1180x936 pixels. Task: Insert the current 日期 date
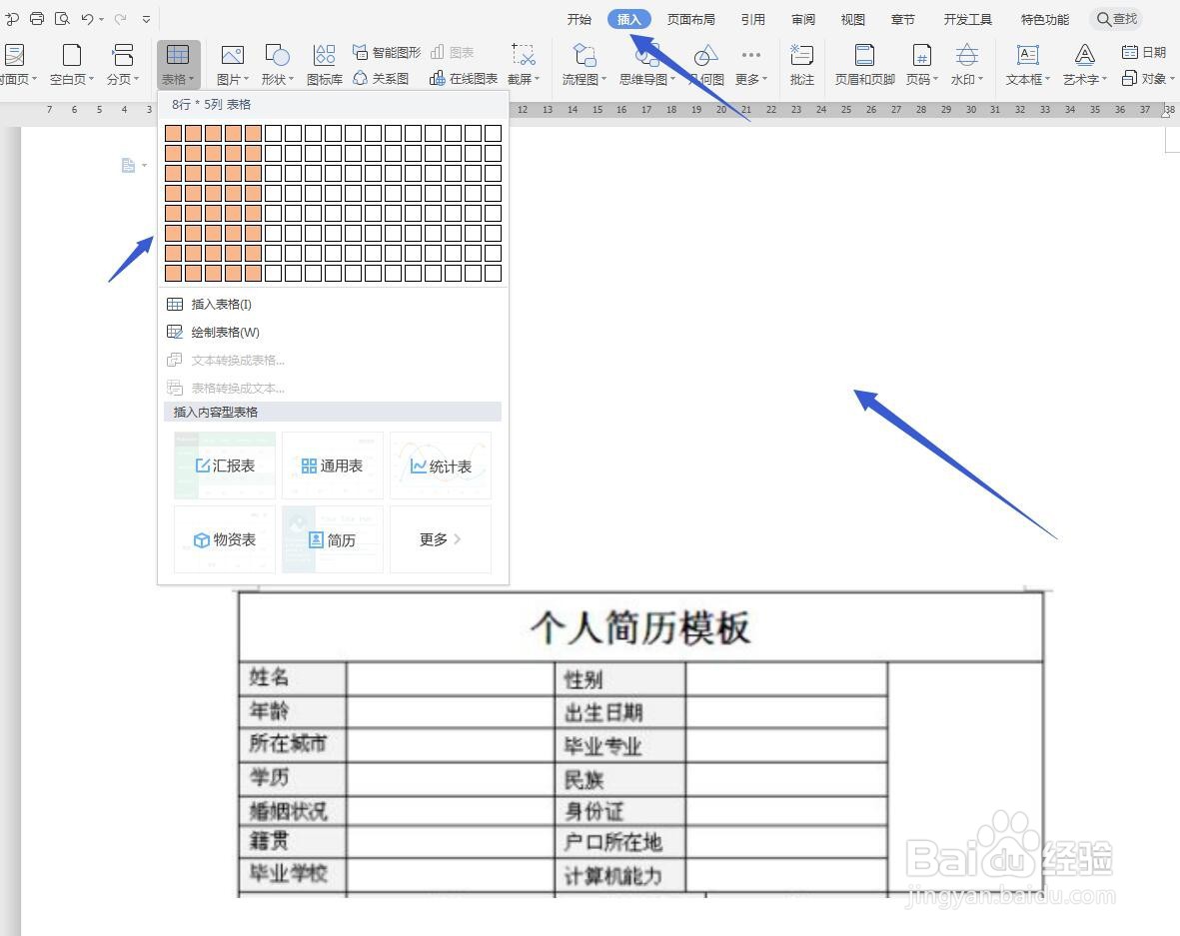(x=1144, y=52)
